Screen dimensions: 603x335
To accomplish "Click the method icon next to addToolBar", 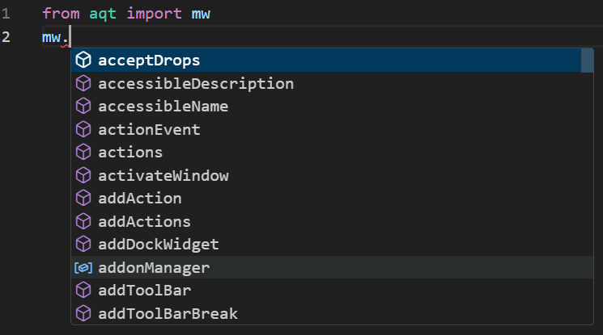I will click(x=83, y=291).
